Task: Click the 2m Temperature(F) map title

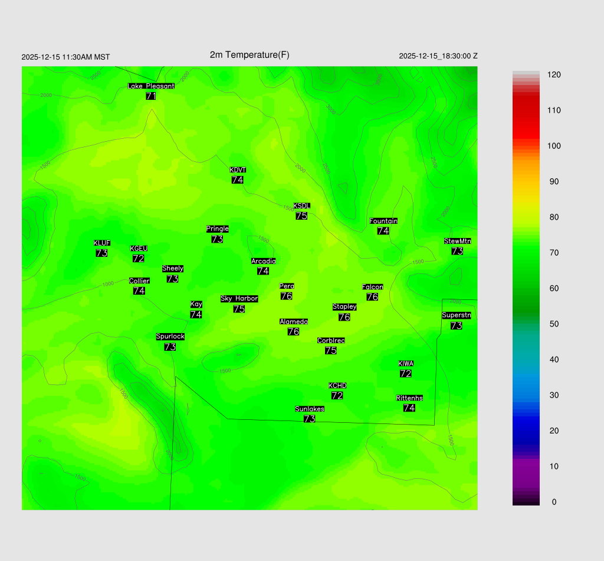Action: click(x=250, y=55)
